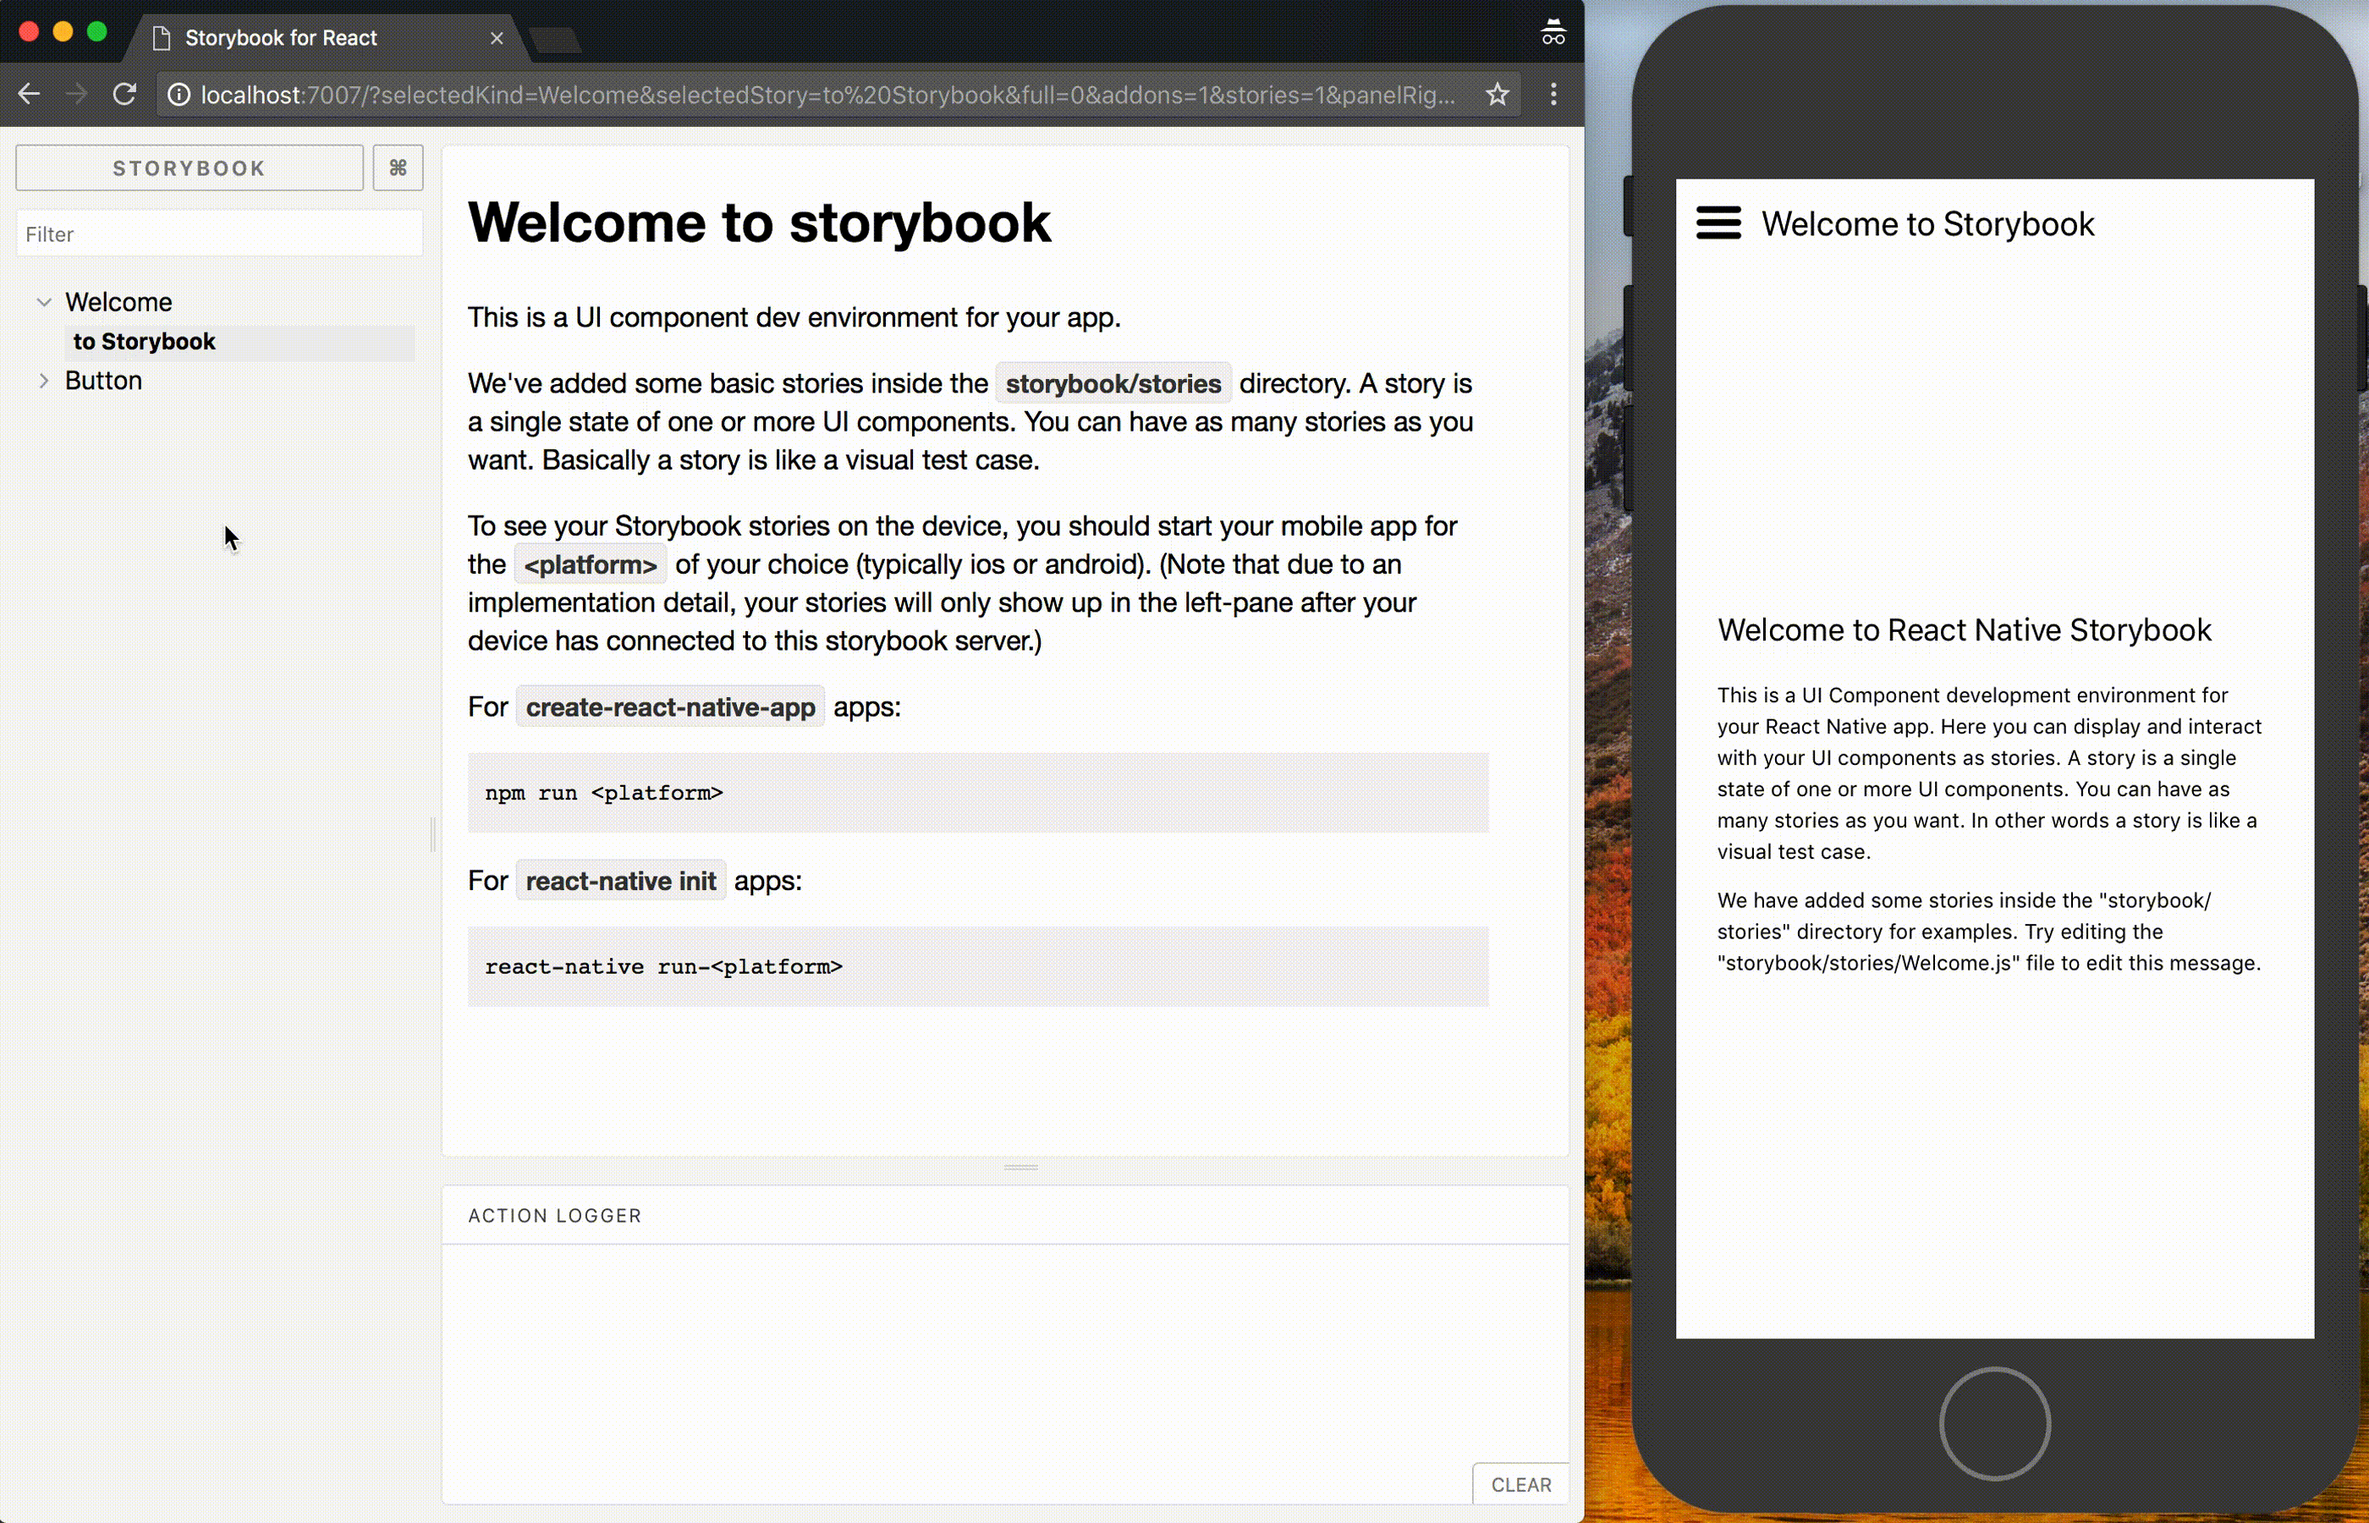Click the Storybook for React browser tab
Viewport: 2369px width, 1523px height.
click(x=281, y=39)
